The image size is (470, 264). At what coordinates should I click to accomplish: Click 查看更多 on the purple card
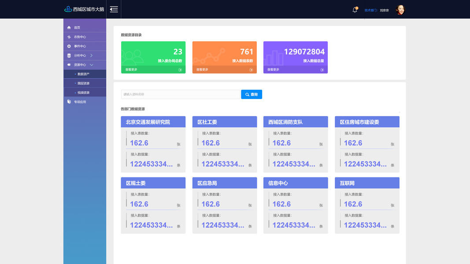(x=274, y=70)
